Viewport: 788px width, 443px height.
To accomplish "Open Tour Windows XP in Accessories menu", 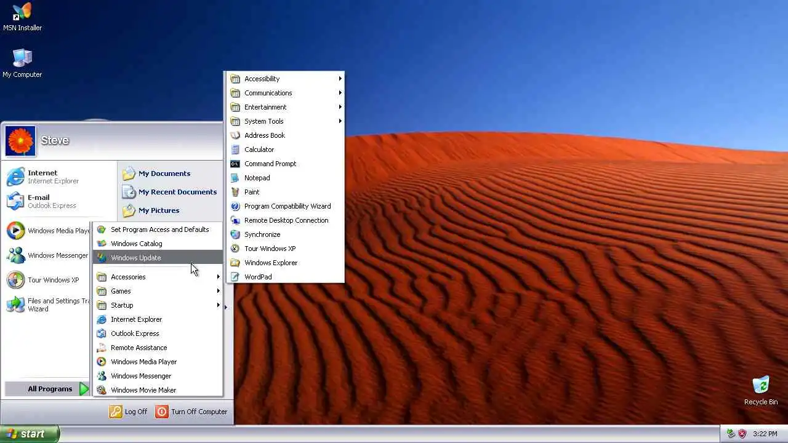I will point(285,249).
